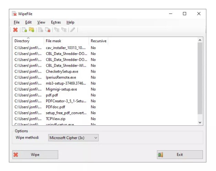Sort the list by the File mask column header
The width and height of the screenshot is (216, 171).
(66, 41)
